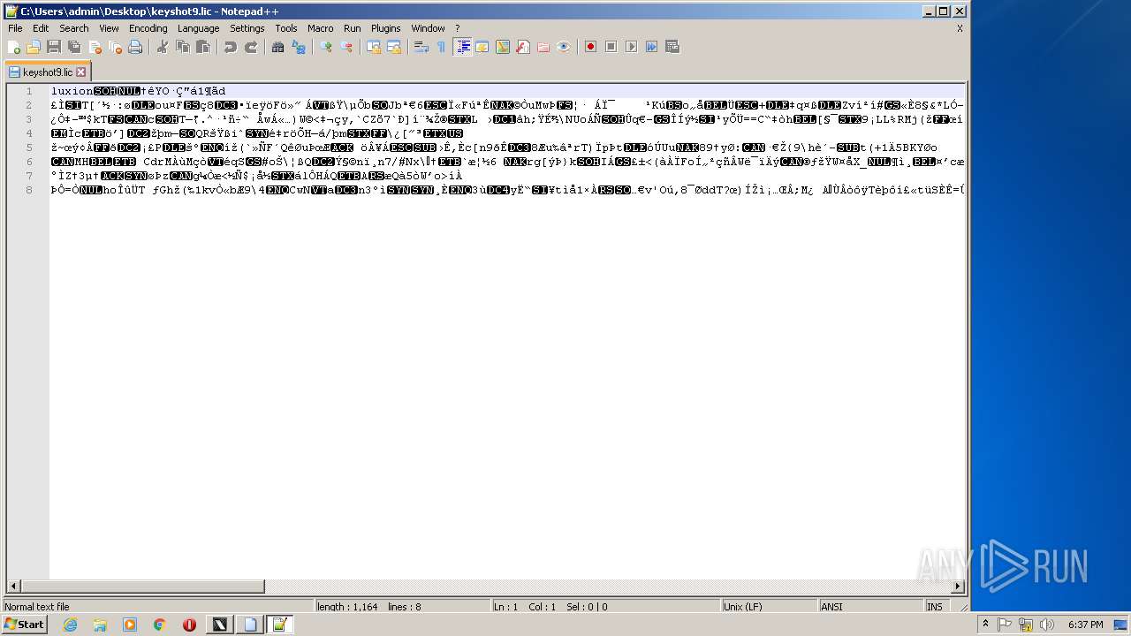This screenshot has width=1131, height=636.
Task: Click INS mode in status bar
Action: [935, 607]
